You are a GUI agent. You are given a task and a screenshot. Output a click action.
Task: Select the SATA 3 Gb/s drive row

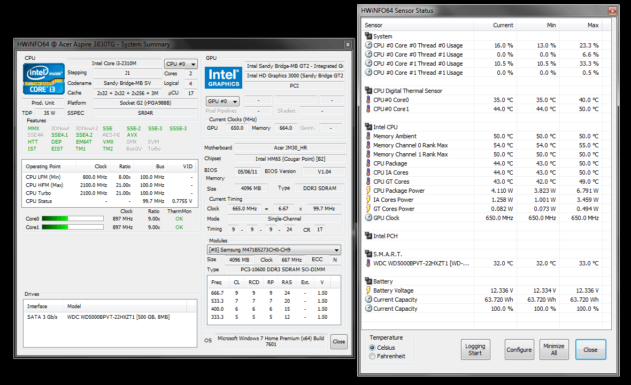(110, 317)
